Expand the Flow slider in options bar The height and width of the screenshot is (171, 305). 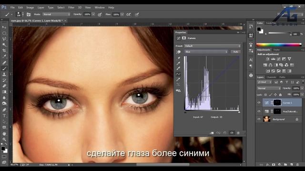[122, 14]
